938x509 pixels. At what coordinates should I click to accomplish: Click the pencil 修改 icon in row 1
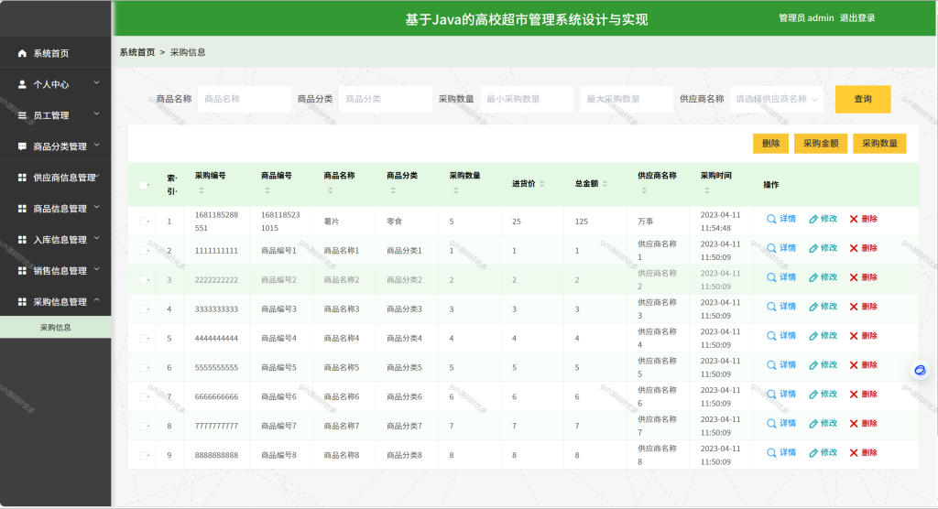pos(813,219)
